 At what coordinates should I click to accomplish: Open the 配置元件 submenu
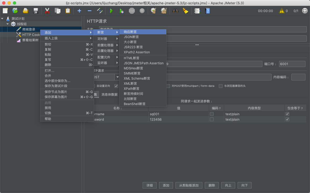point(106,57)
